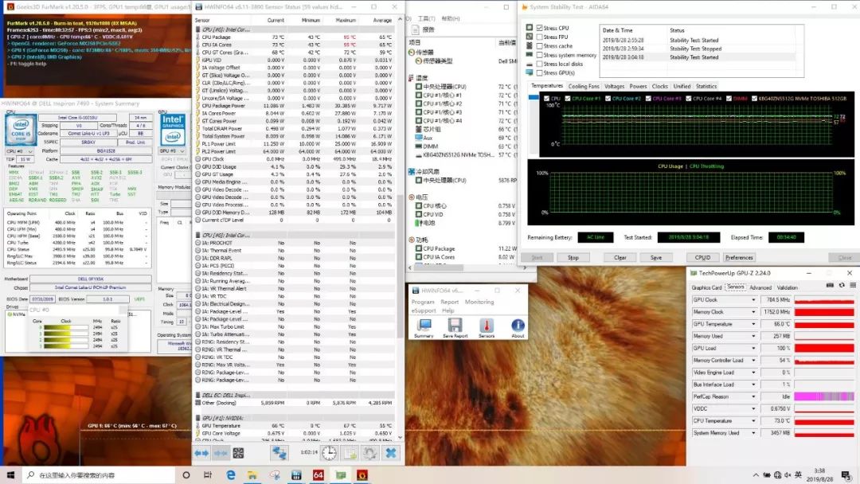Image resolution: width=860 pixels, height=484 pixels.
Task: Click the Save Report floppy icon
Action: [x=455, y=326]
